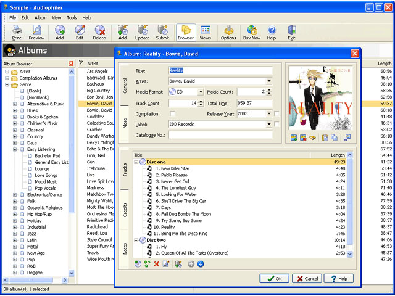395x296 pixels.
Task: Open the Artist dropdown in the album dialog
Action: (269, 81)
